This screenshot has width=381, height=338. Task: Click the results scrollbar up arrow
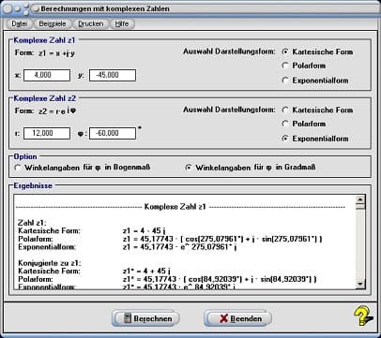click(x=360, y=199)
